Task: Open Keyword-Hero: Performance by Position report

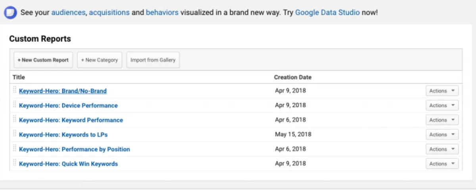Action: tap(74, 149)
